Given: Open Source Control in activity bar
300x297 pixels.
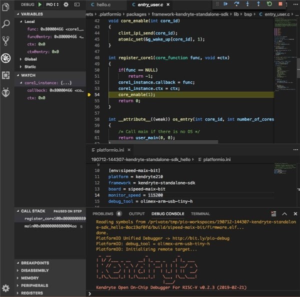Looking at the screenshot, I should click(6, 41).
